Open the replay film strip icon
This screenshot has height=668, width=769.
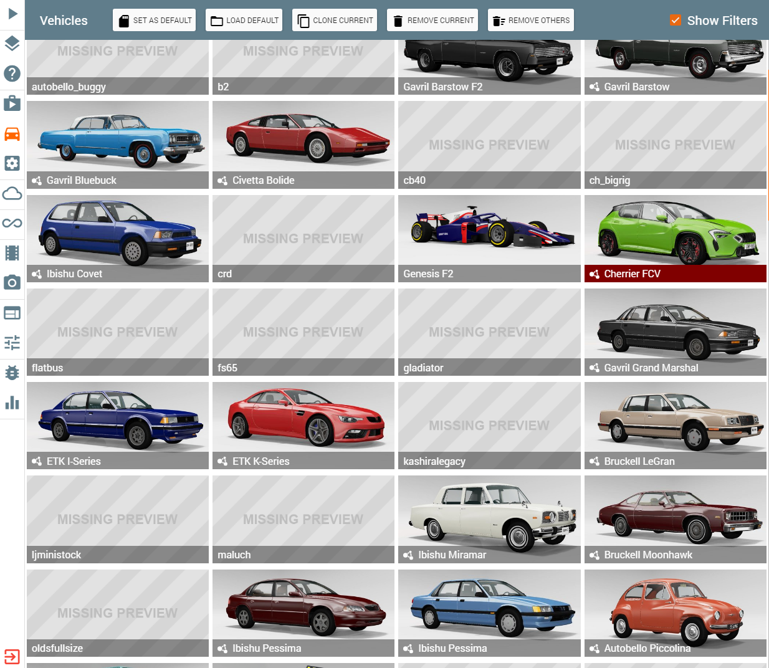12,253
